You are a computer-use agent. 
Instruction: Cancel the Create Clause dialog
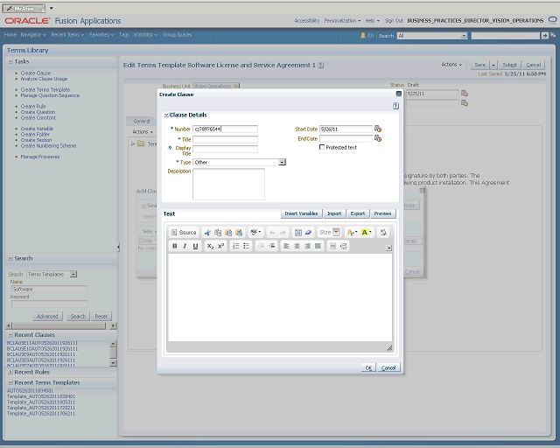[x=388, y=367]
